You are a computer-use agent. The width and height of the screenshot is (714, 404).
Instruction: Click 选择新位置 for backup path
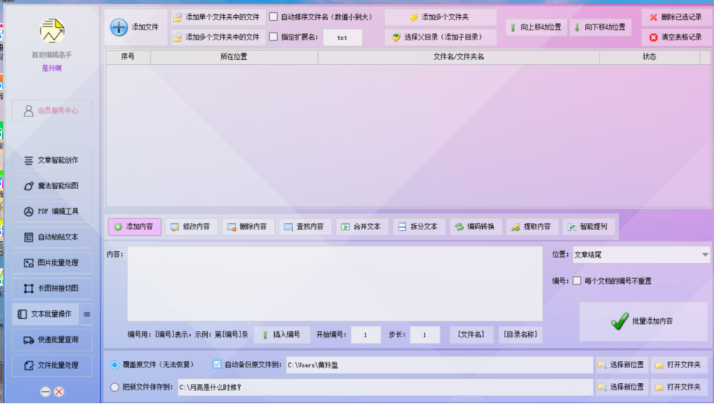point(623,365)
